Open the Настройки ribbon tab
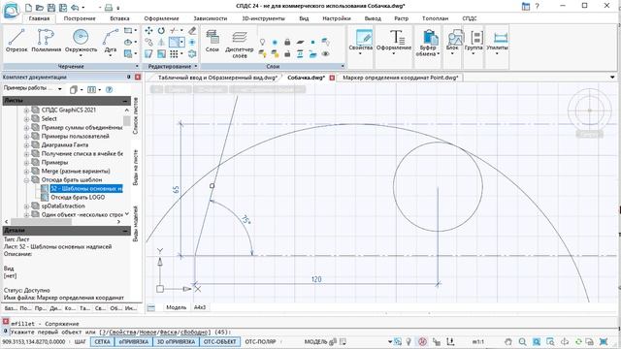Image resolution: width=621 pixels, height=349 pixels. pyautogui.click(x=337, y=18)
